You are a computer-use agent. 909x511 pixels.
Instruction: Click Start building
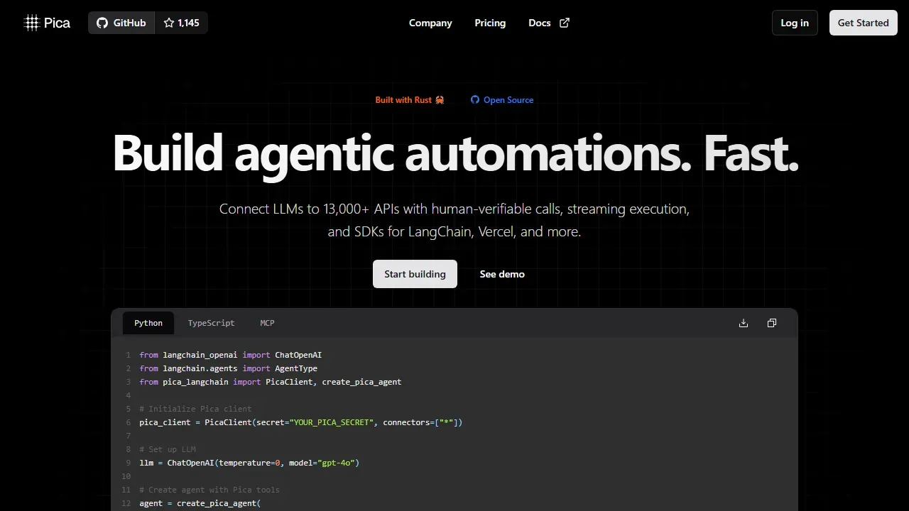415,274
